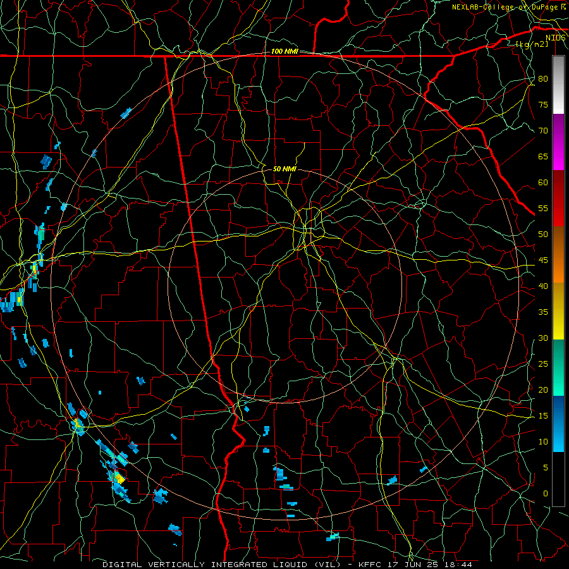The height and width of the screenshot is (569, 569).
Task: Select the green segment of the VIL scale
Action: [558, 367]
